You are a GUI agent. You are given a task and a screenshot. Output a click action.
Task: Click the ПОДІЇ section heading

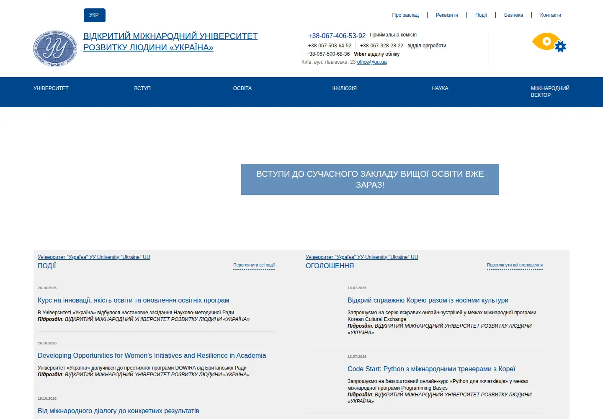[47, 266]
